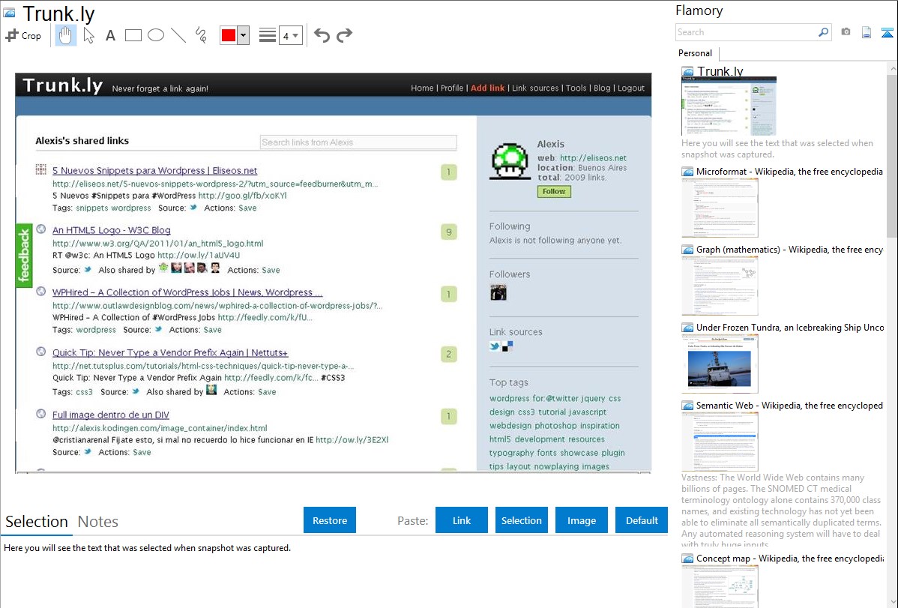Open Link sources in the nav bar
This screenshot has height=608, width=898.
click(535, 88)
